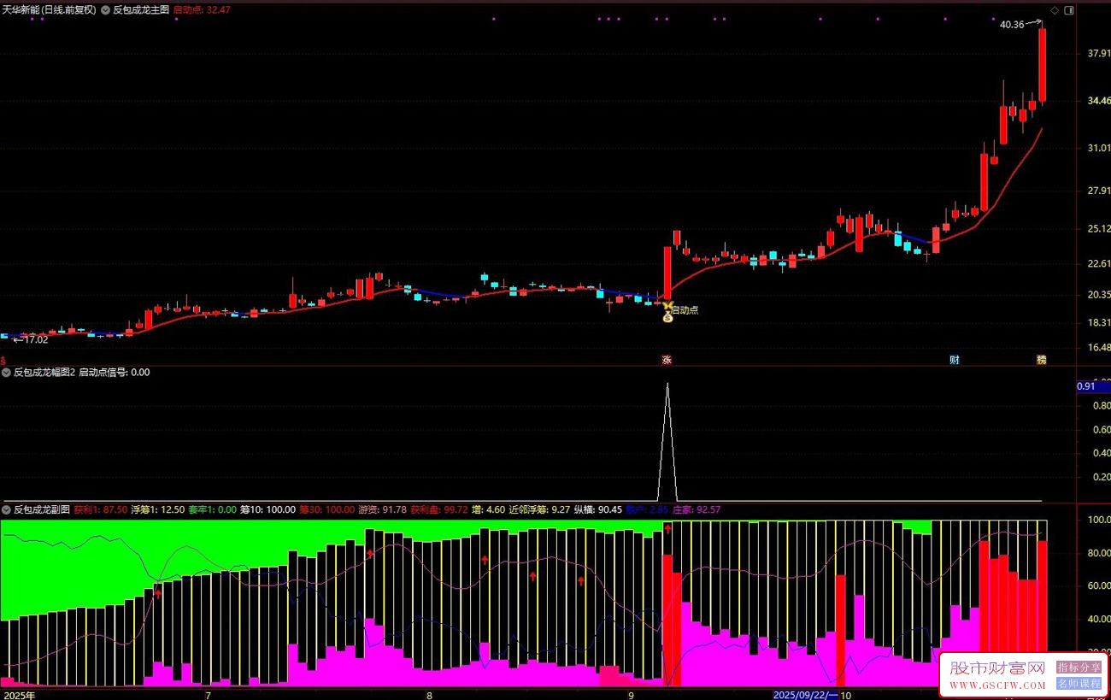Click the 获利盘: 99.72 value

(439, 509)
